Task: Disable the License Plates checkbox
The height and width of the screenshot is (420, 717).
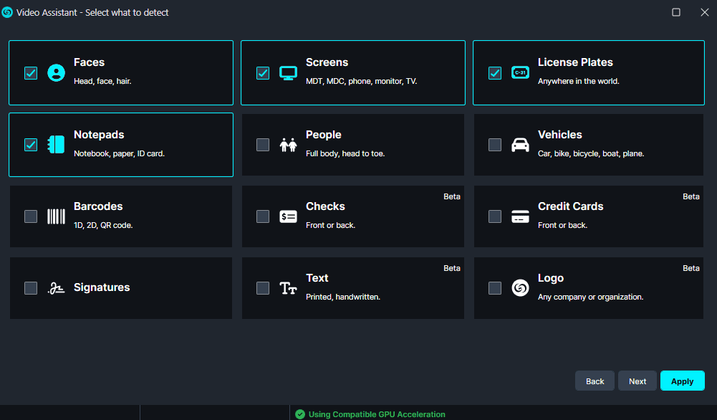Action: [x=495, y=73]
